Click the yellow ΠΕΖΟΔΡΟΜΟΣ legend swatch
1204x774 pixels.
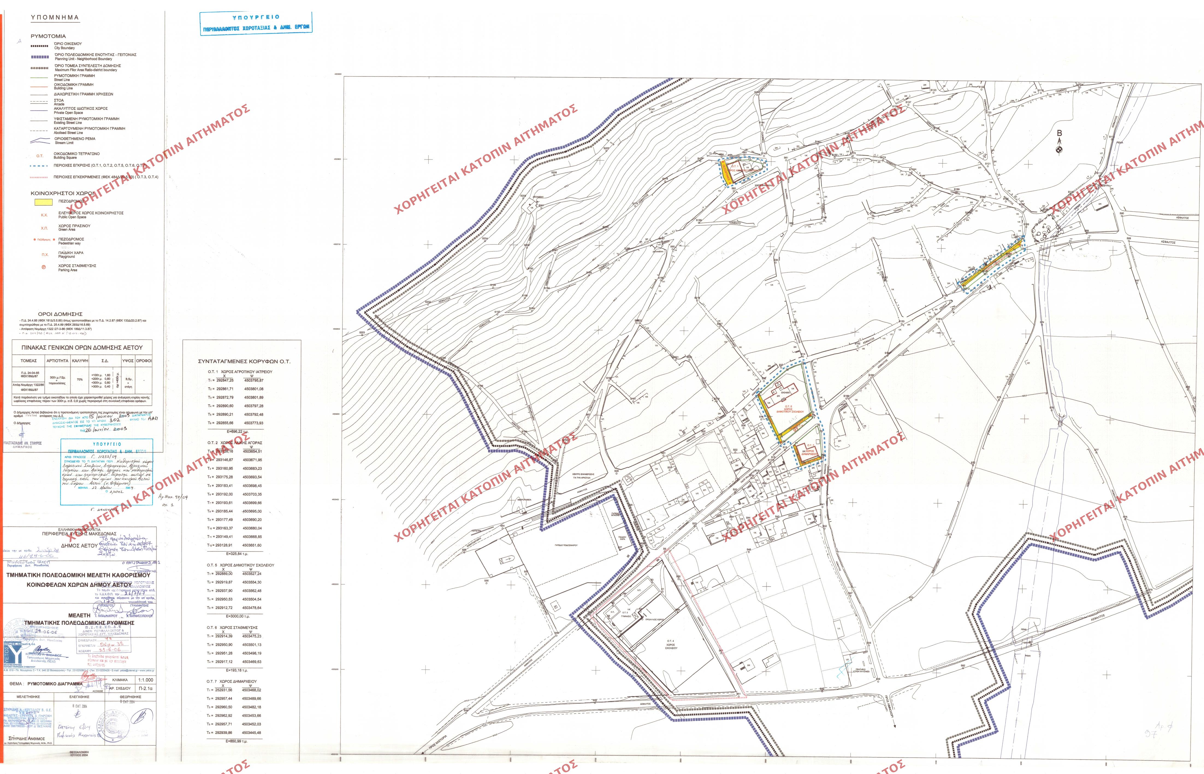tap(43, 203)
